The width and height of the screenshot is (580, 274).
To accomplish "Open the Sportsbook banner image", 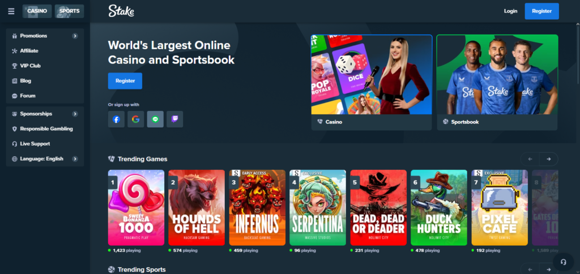I will [497, 74].
